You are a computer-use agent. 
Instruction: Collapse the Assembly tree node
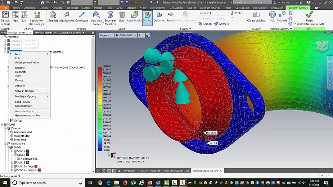[2, 37]
